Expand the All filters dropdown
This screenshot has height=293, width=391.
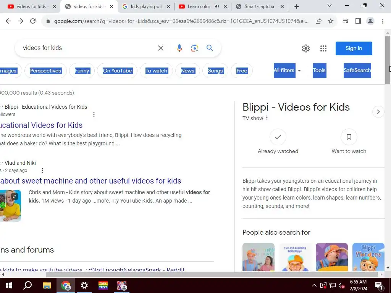click(287, 71)
